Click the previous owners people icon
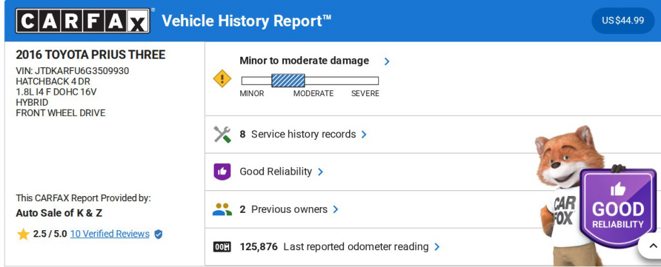The height and width of the screenshot is (267, 661). (222, 209)
